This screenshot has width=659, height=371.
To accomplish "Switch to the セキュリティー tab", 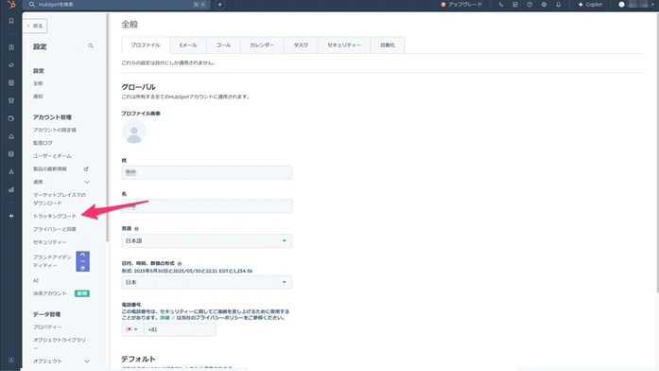I will coord(344,45).
